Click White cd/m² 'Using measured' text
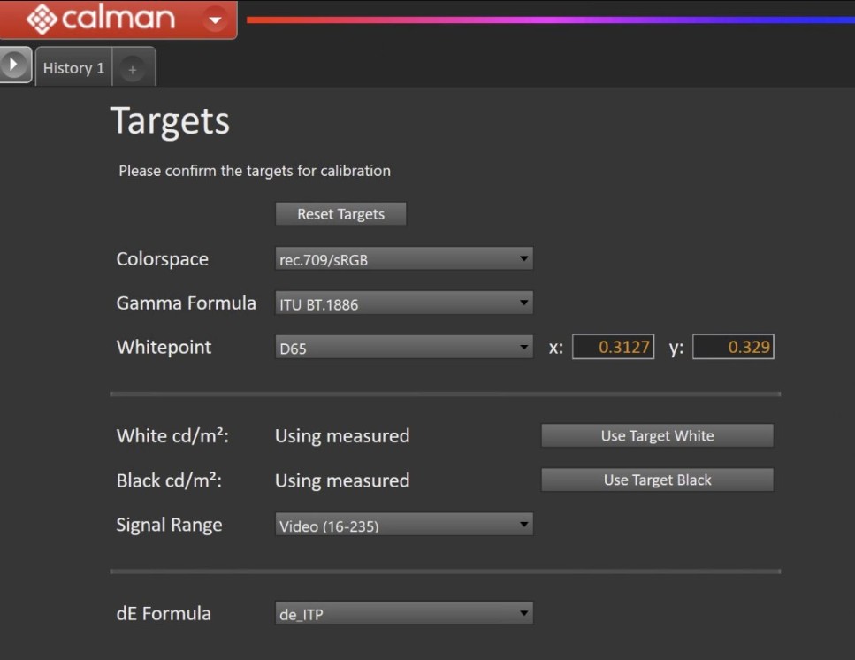 coord(342,436)
